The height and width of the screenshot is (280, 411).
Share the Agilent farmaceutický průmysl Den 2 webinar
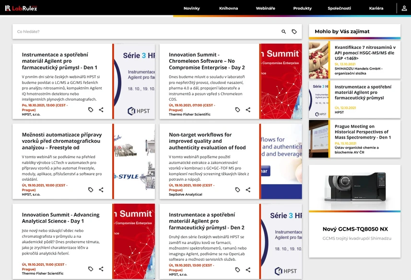click(x=248, y=269)
